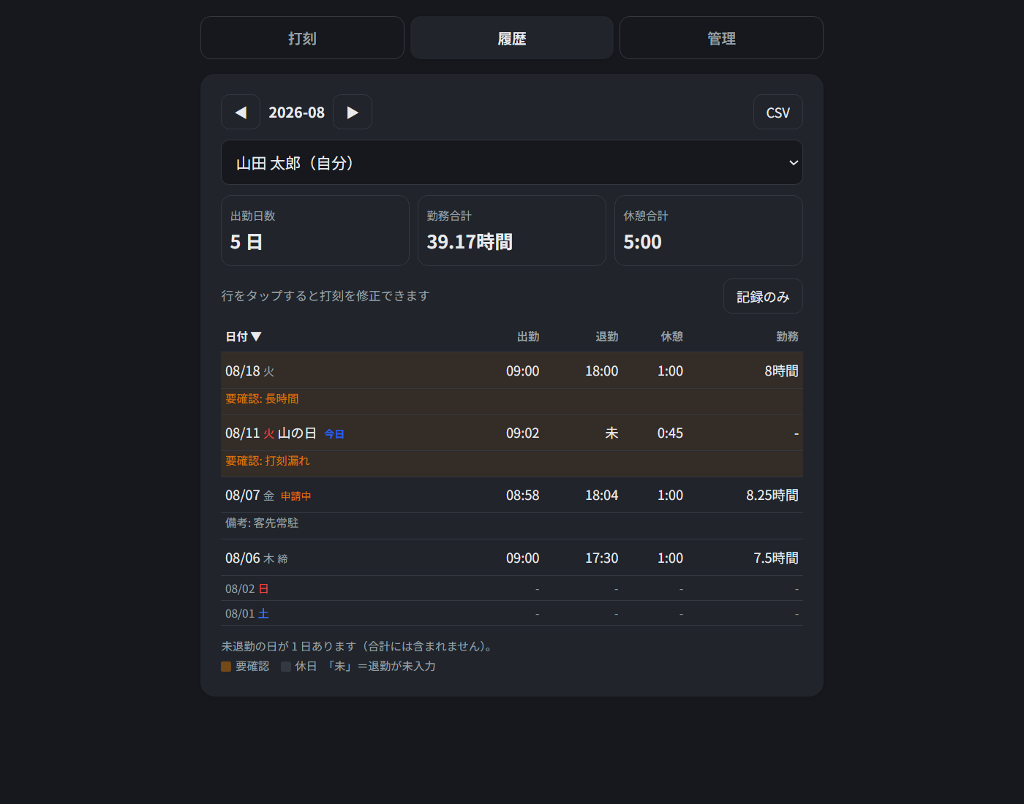The height and width of the screenshot is (804, 1024).
Task: Click the 備考: 客先常駐 note
Action: coord(262,523)
